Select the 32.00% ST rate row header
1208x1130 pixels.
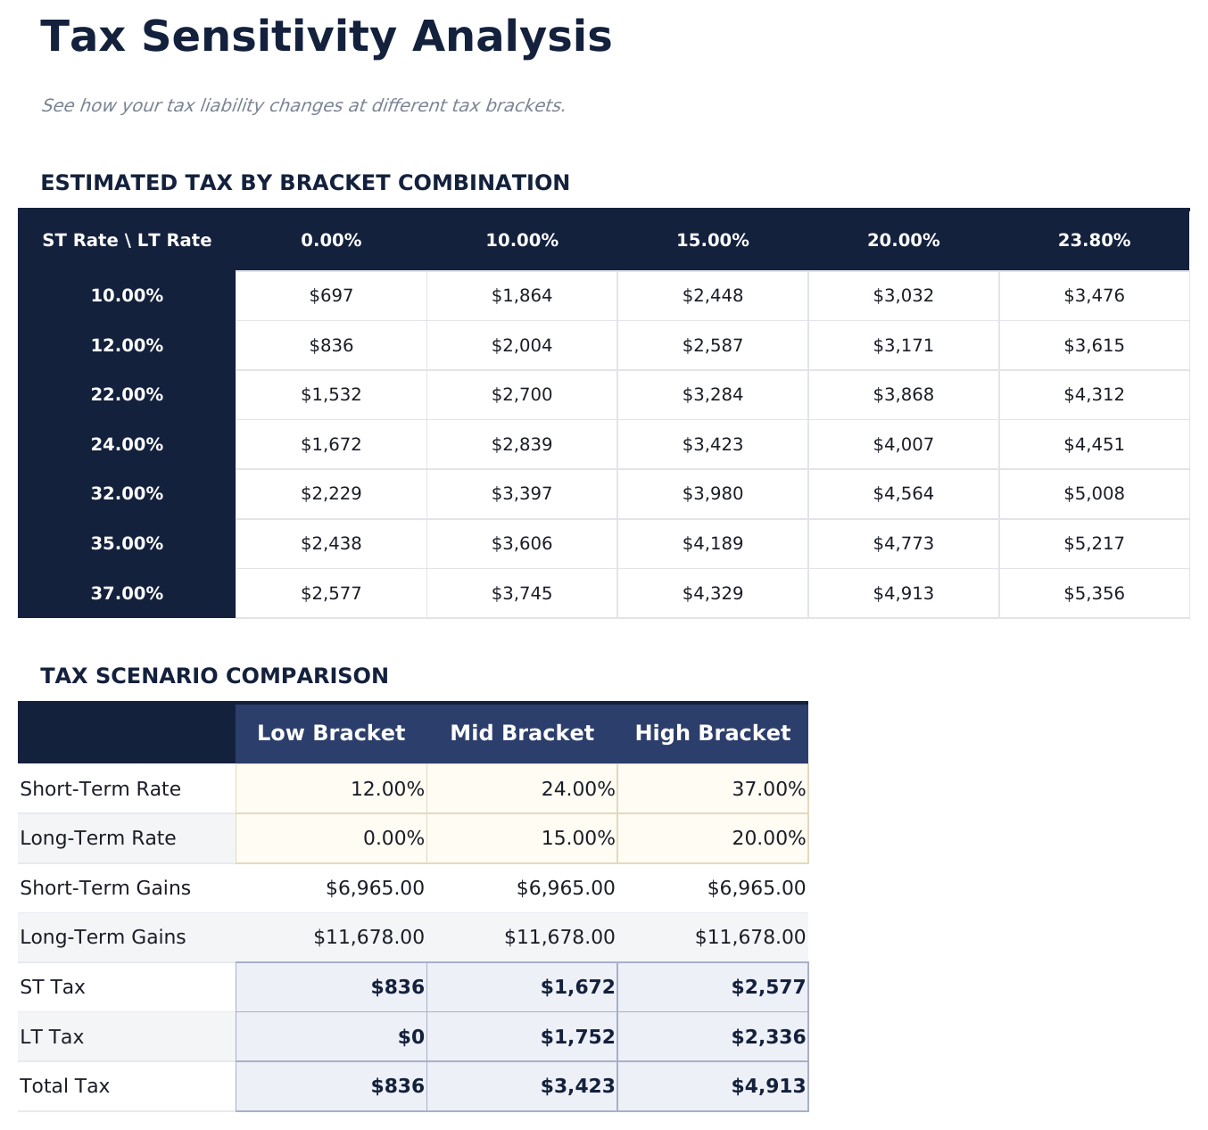(127, 494)
